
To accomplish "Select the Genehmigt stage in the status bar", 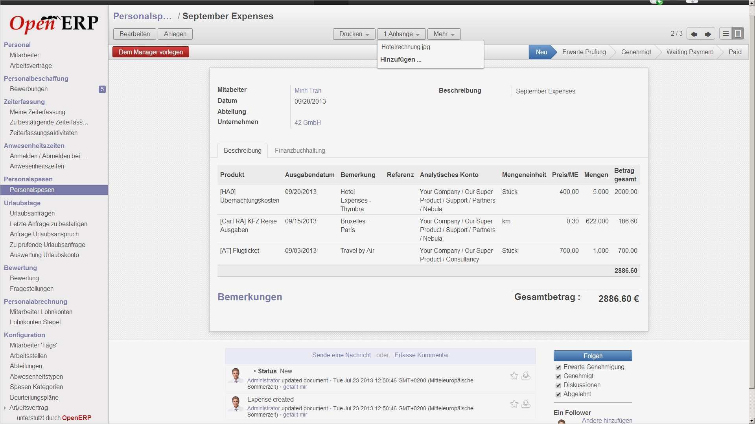I will [635, 52].
